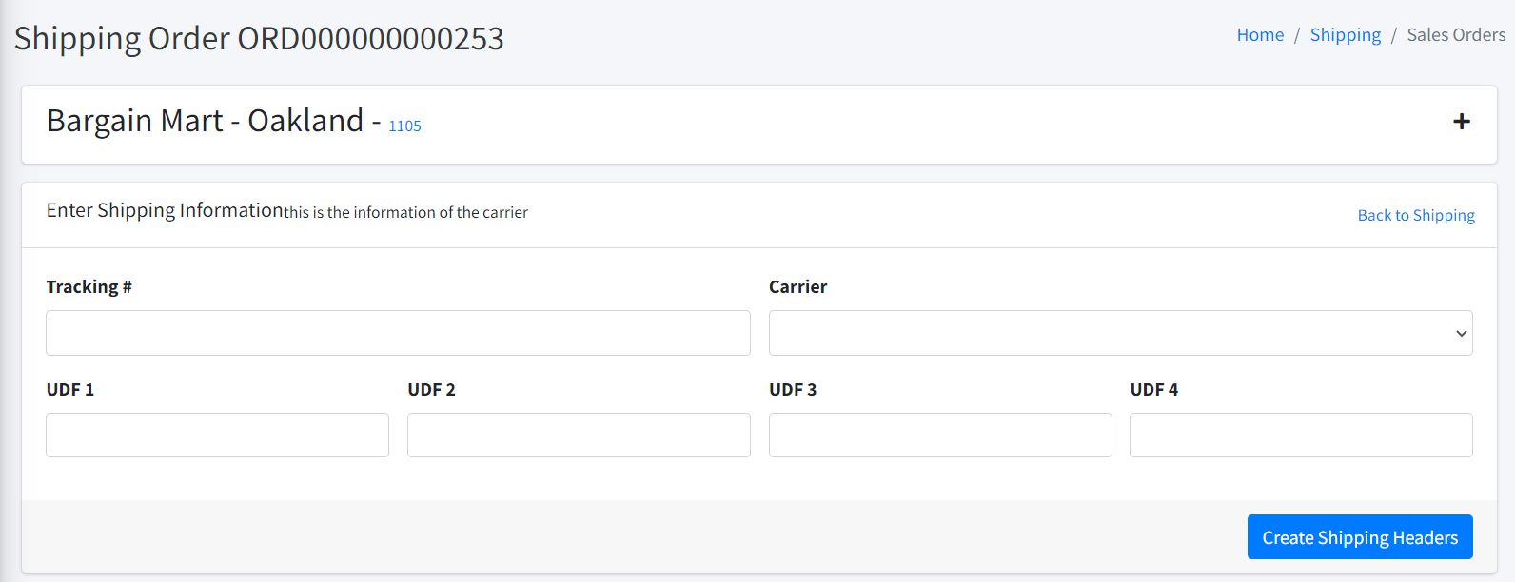Viewport: 1515px width, 582px height.
Task: Open the Shipping breadcrumb link
Action: [x=1345, y=35]
